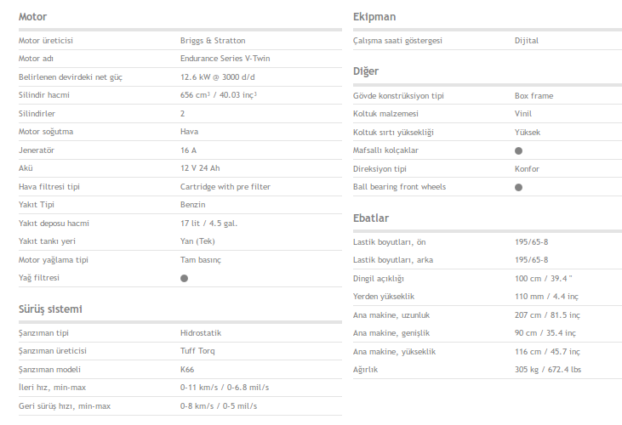Click the Motor üreticisi row label
Image resolution: width=622 pixels, height=425 pixels.
[48, 41]
